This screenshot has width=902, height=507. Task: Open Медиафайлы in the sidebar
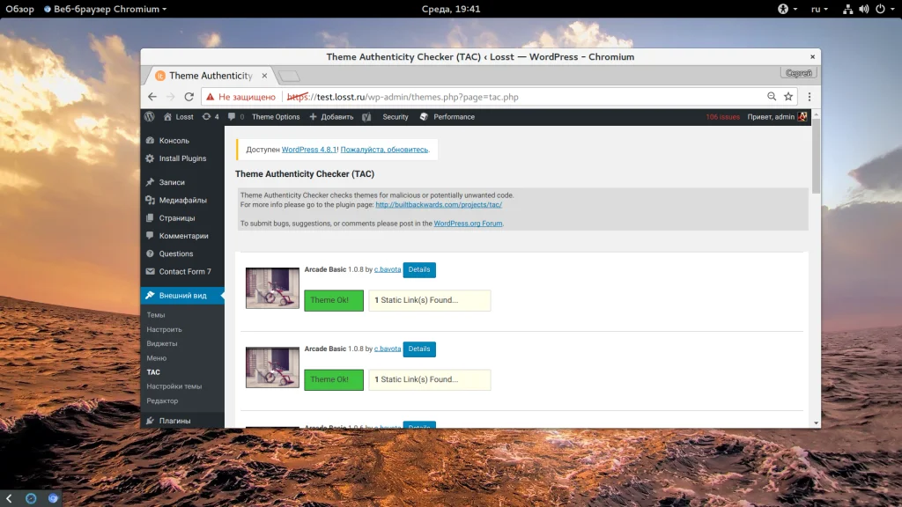click(182, 200)
